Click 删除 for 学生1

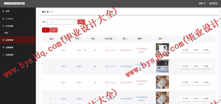[x=206, y=50]
